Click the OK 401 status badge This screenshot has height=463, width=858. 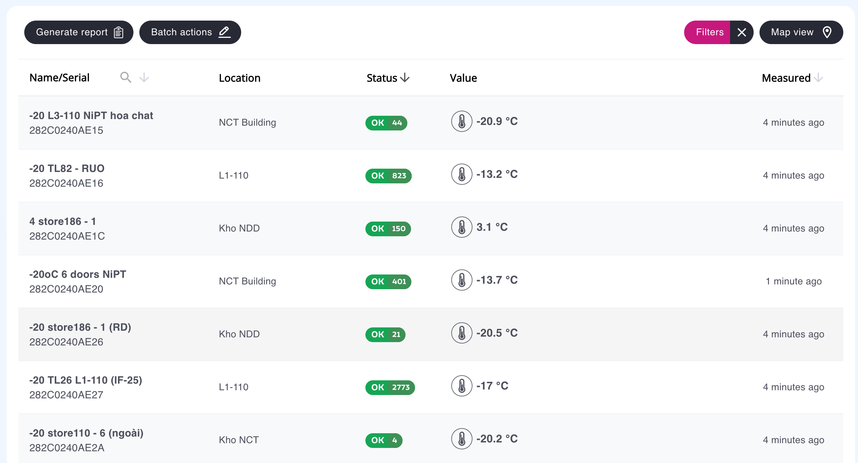coord(389,281)
